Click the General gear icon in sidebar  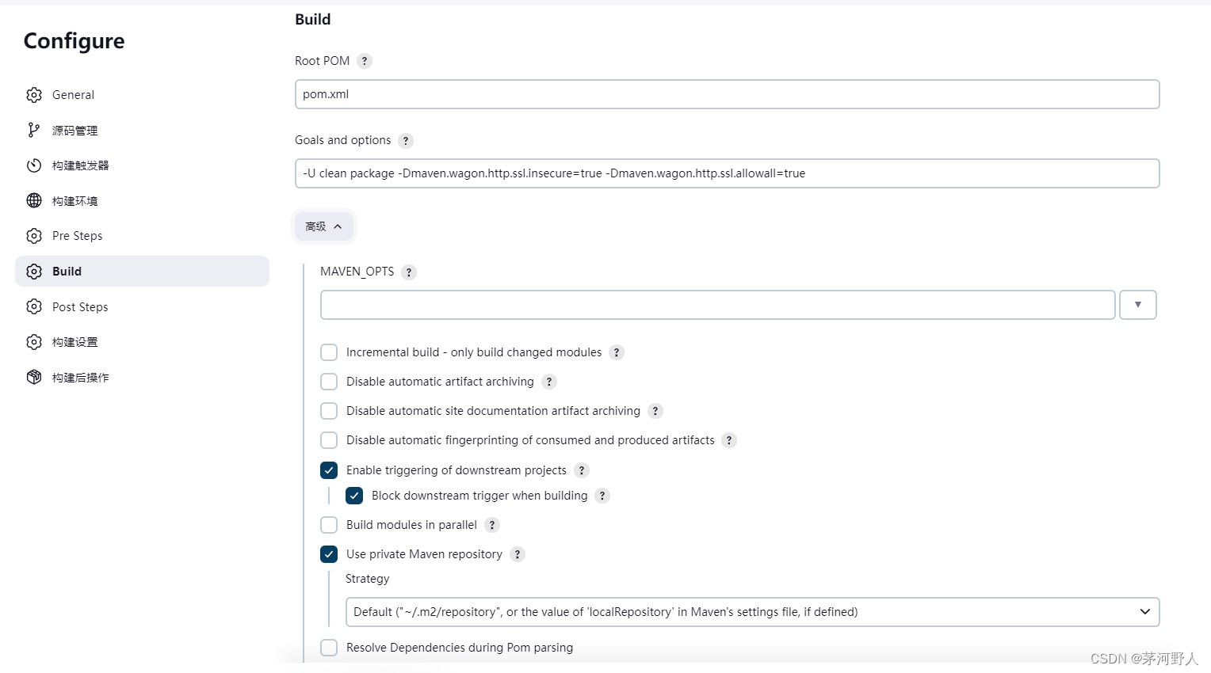pyautogui.click(x=34, y=95)
